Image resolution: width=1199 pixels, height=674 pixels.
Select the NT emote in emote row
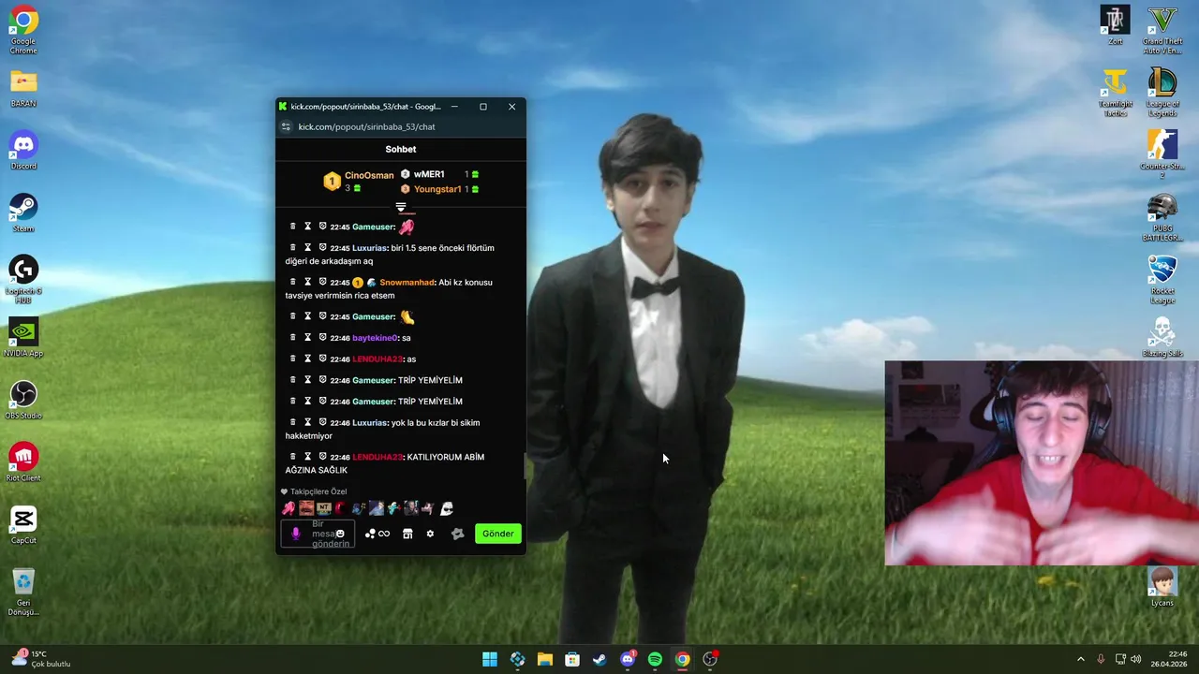coord(323,508)
